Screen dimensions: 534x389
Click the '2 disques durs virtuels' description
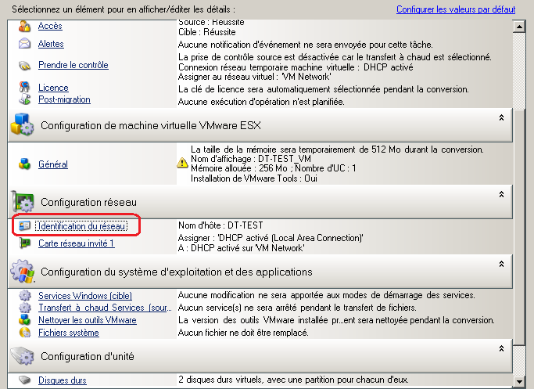(293, 380)
